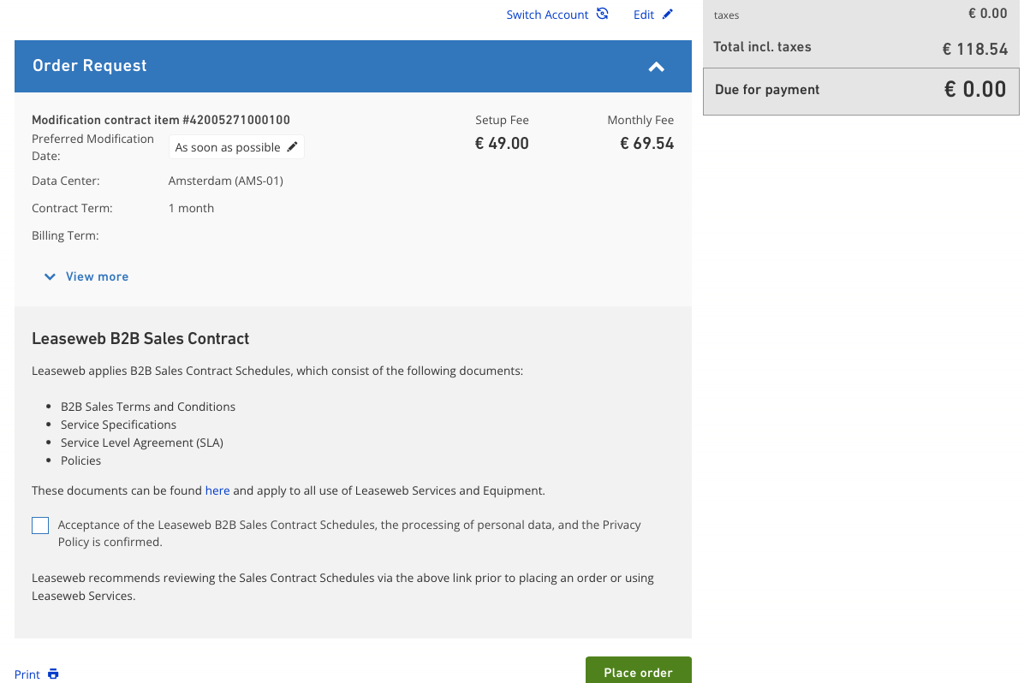Click the Due for payment summary box

[x=860, y=90]
